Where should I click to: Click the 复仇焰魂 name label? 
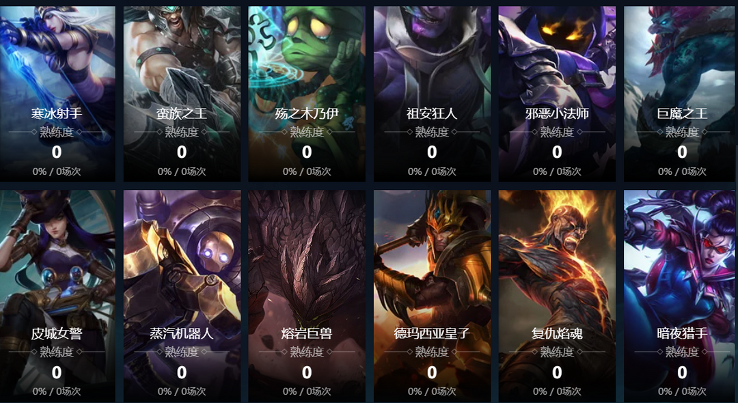coord(557,334)
